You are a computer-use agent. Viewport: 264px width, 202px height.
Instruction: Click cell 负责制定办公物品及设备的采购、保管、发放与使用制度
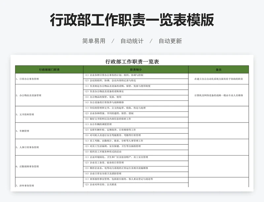coord(136,87)
